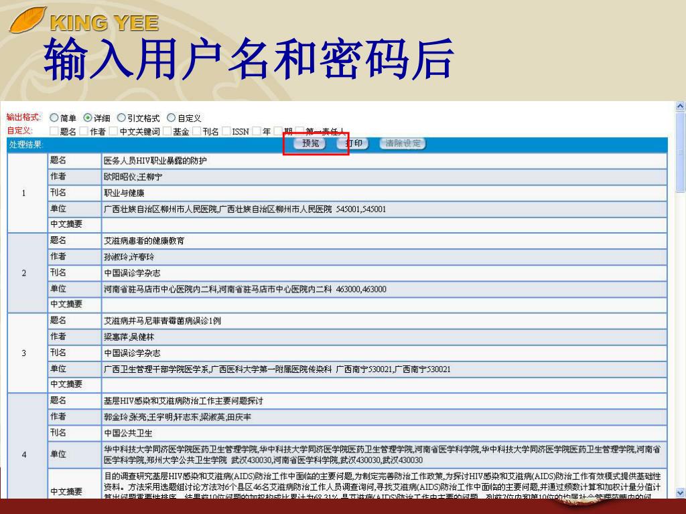Click journal name 职业与健康
Screen dimensions: 686x514
pyautogui.click(x=124, y=193)
